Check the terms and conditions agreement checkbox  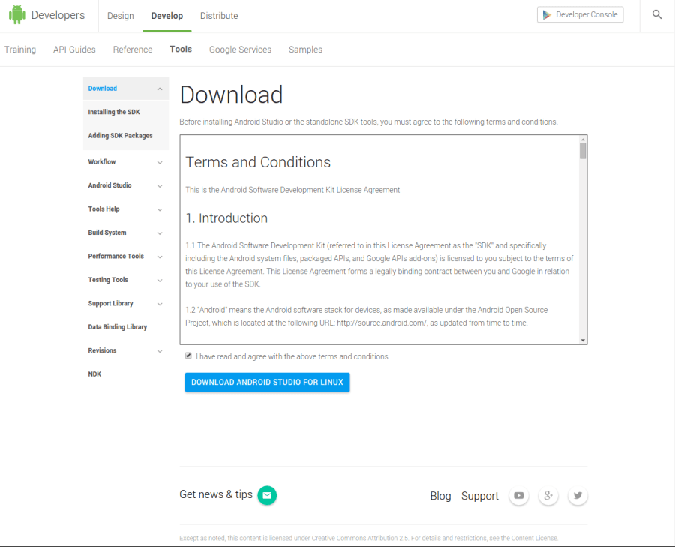coord(188,356)
